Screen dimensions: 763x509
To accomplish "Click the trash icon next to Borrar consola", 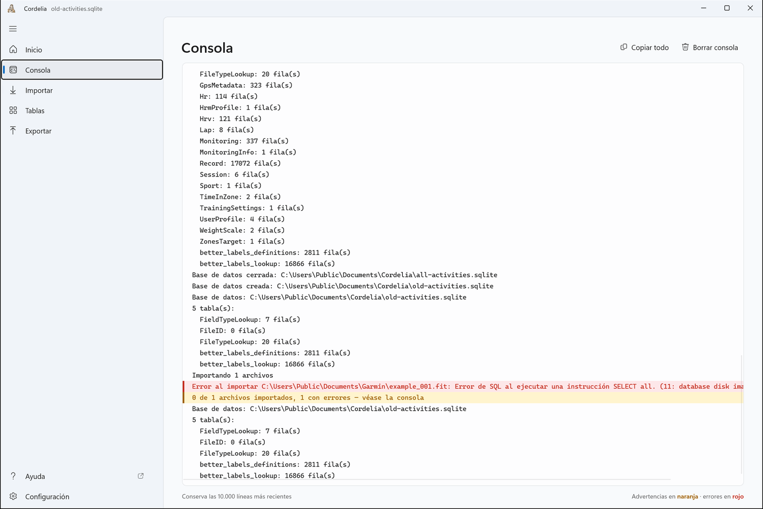I will click(685, 47).
